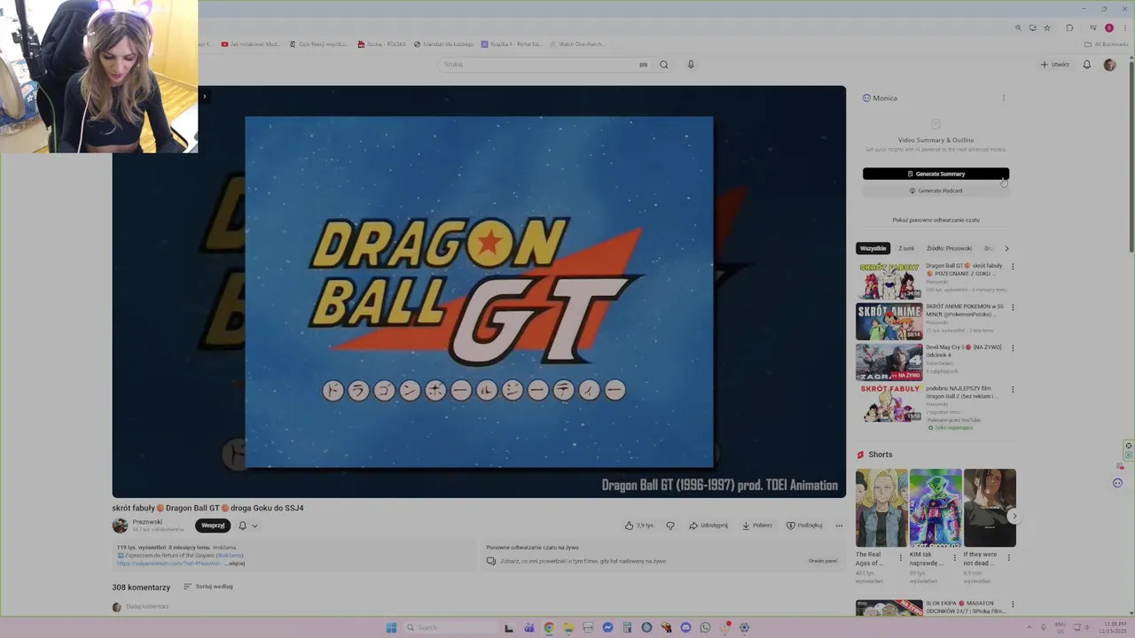This screenshot has height=638, width=1135.
Task: Select the Z serii filter chip
Action: point(906,248)
